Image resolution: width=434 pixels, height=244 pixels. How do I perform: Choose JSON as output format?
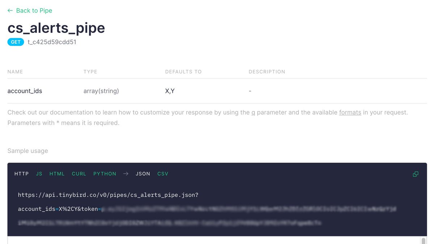click(x=143, y=174)
